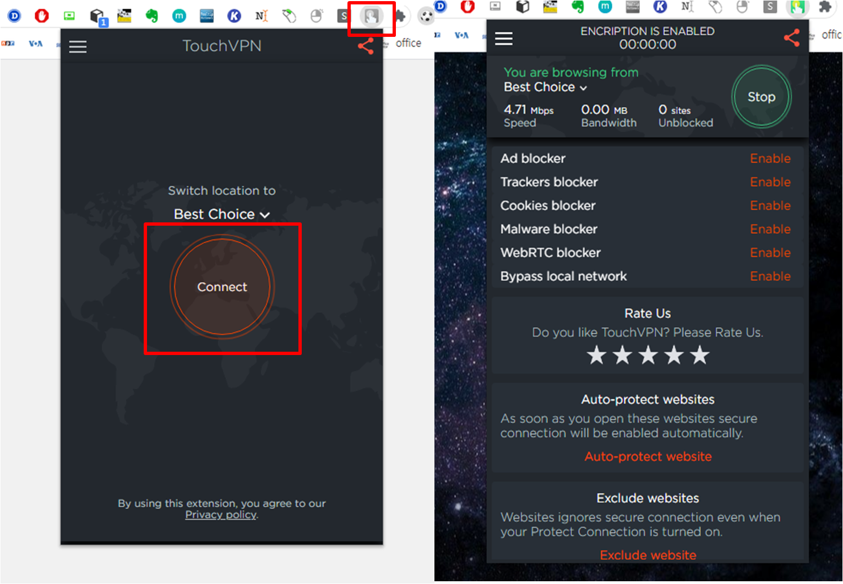Screen dimensions: 843x584
Task: Click share icon beside TouchVPN title
Action: point(366,46)
